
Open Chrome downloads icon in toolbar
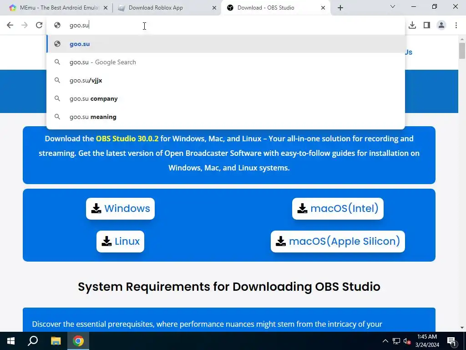click(412, 26)
